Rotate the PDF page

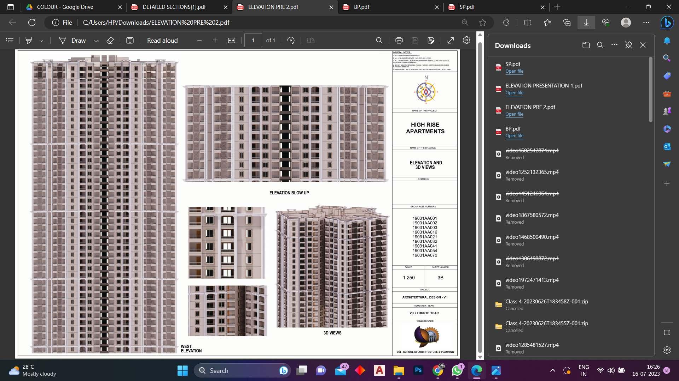291,40
